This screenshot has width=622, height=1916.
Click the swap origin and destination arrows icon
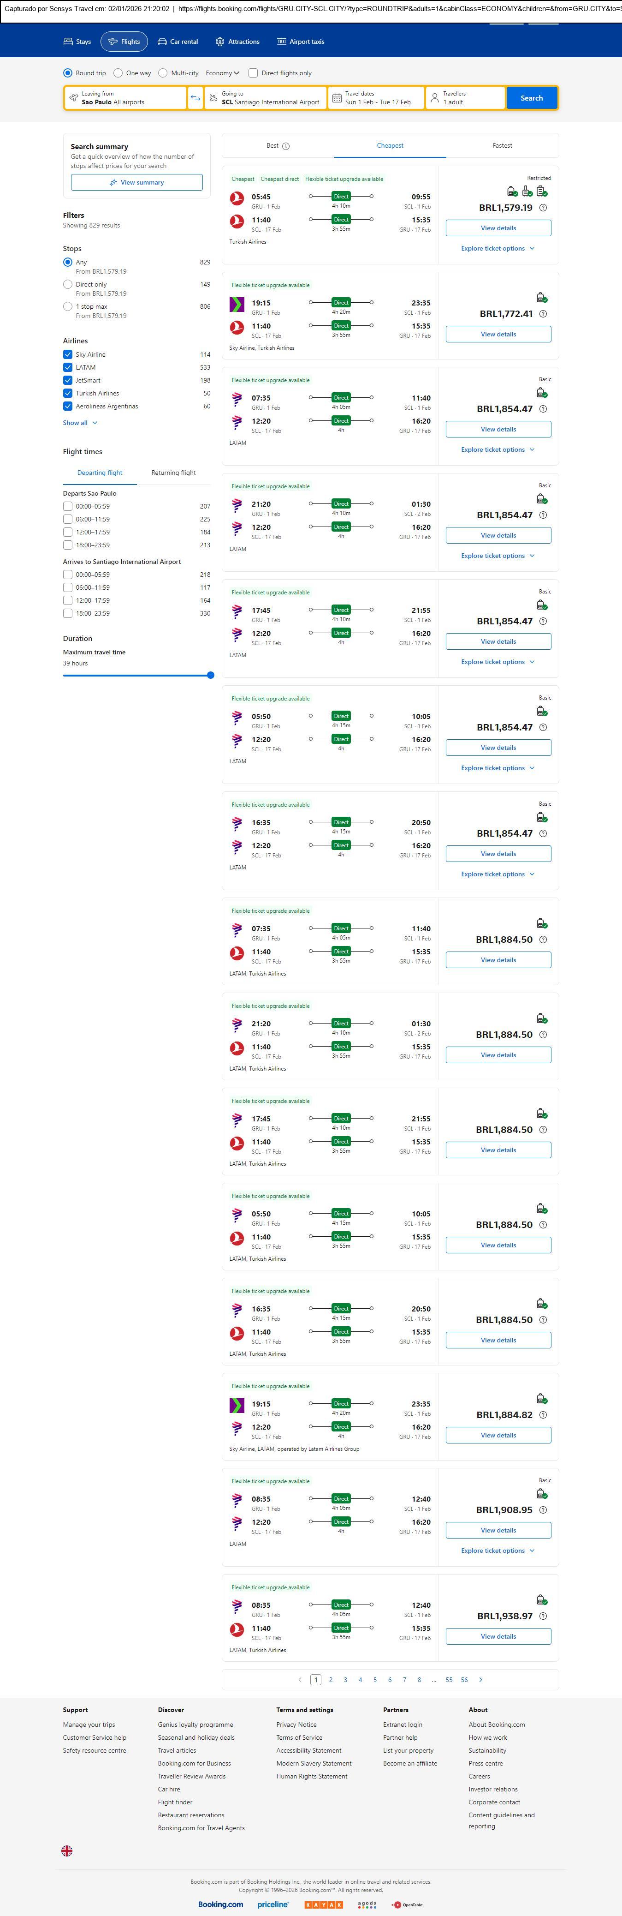pyautogui.click(x=195, y=98)
